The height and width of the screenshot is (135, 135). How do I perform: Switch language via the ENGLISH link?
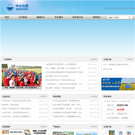point(115,8)
